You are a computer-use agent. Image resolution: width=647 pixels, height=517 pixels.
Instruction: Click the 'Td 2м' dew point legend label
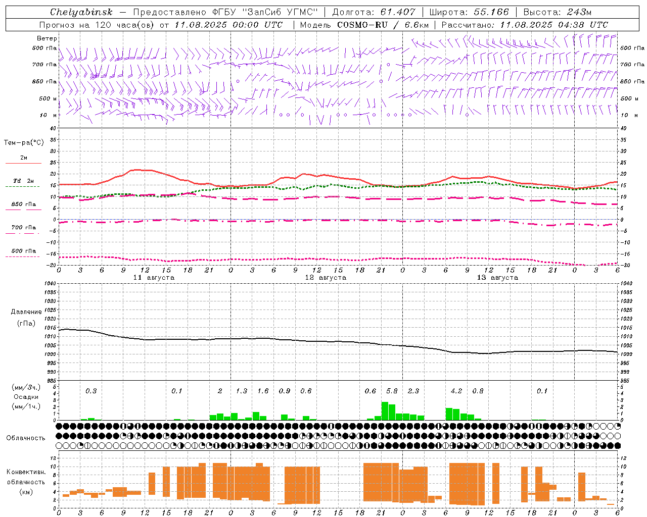[23, 181]
